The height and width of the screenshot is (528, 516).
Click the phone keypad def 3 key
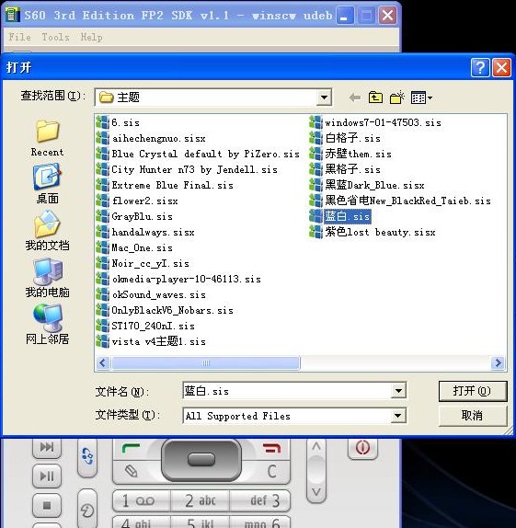tap(260, 500)
